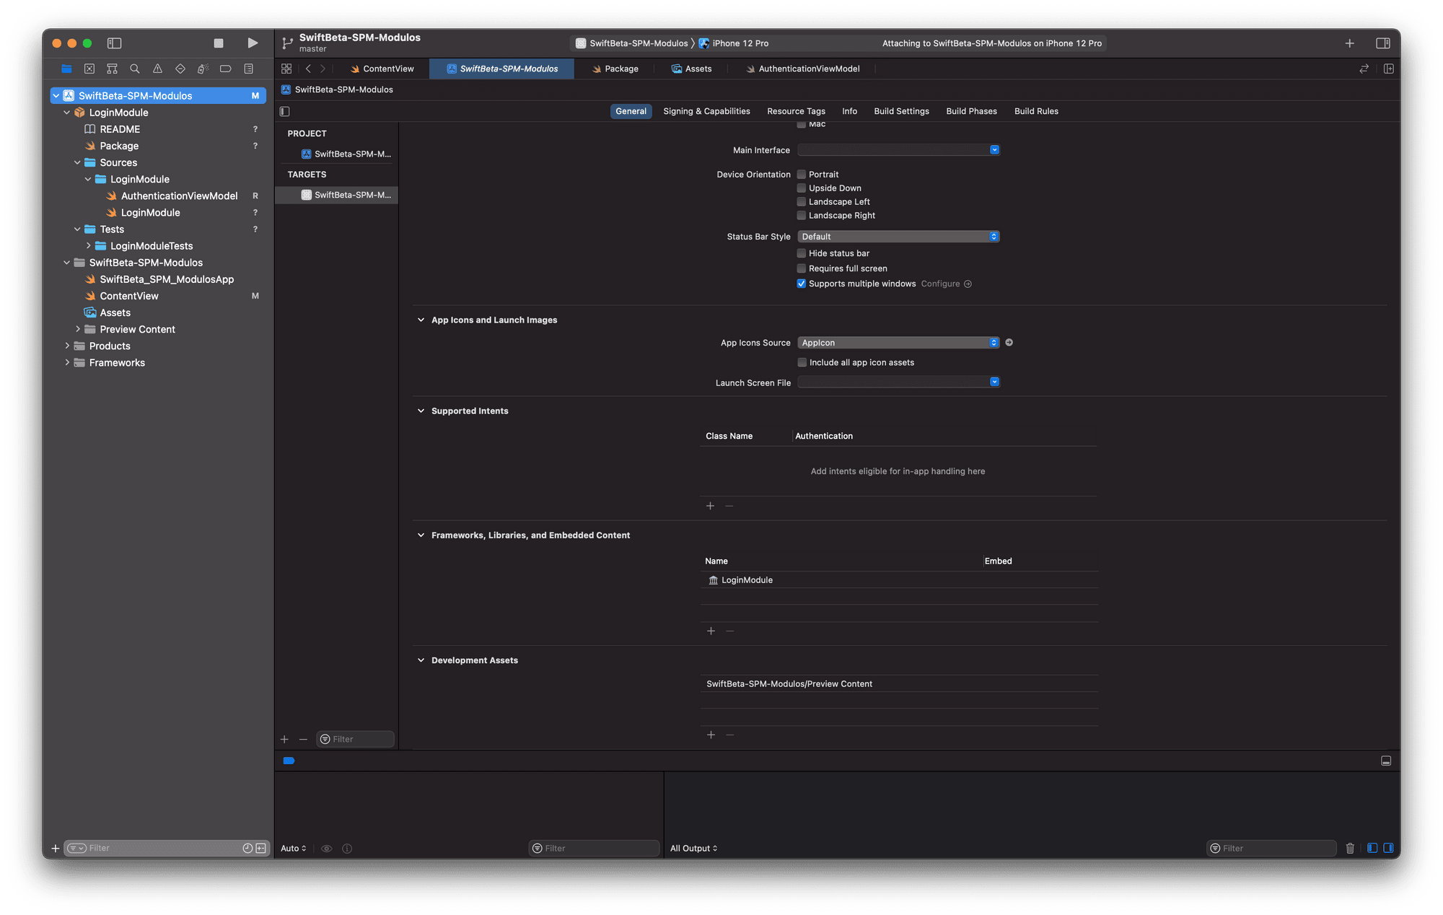Screen dimensions: 1443x915
Task: Switch to Build Settings tab
Action: (x=901, y=111)
